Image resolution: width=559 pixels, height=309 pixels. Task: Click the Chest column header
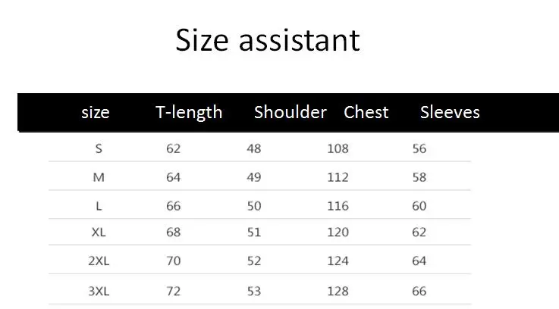coord(366,112)
